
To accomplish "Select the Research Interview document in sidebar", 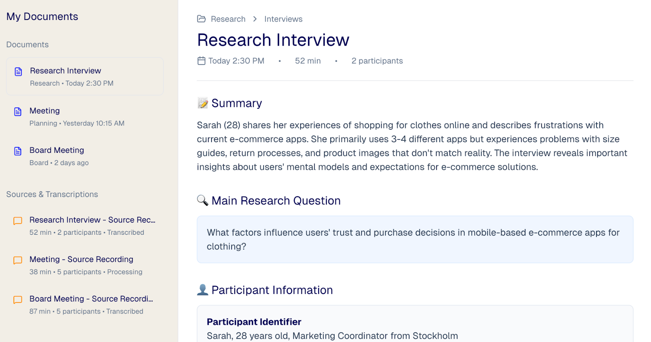I will [85, 76].
